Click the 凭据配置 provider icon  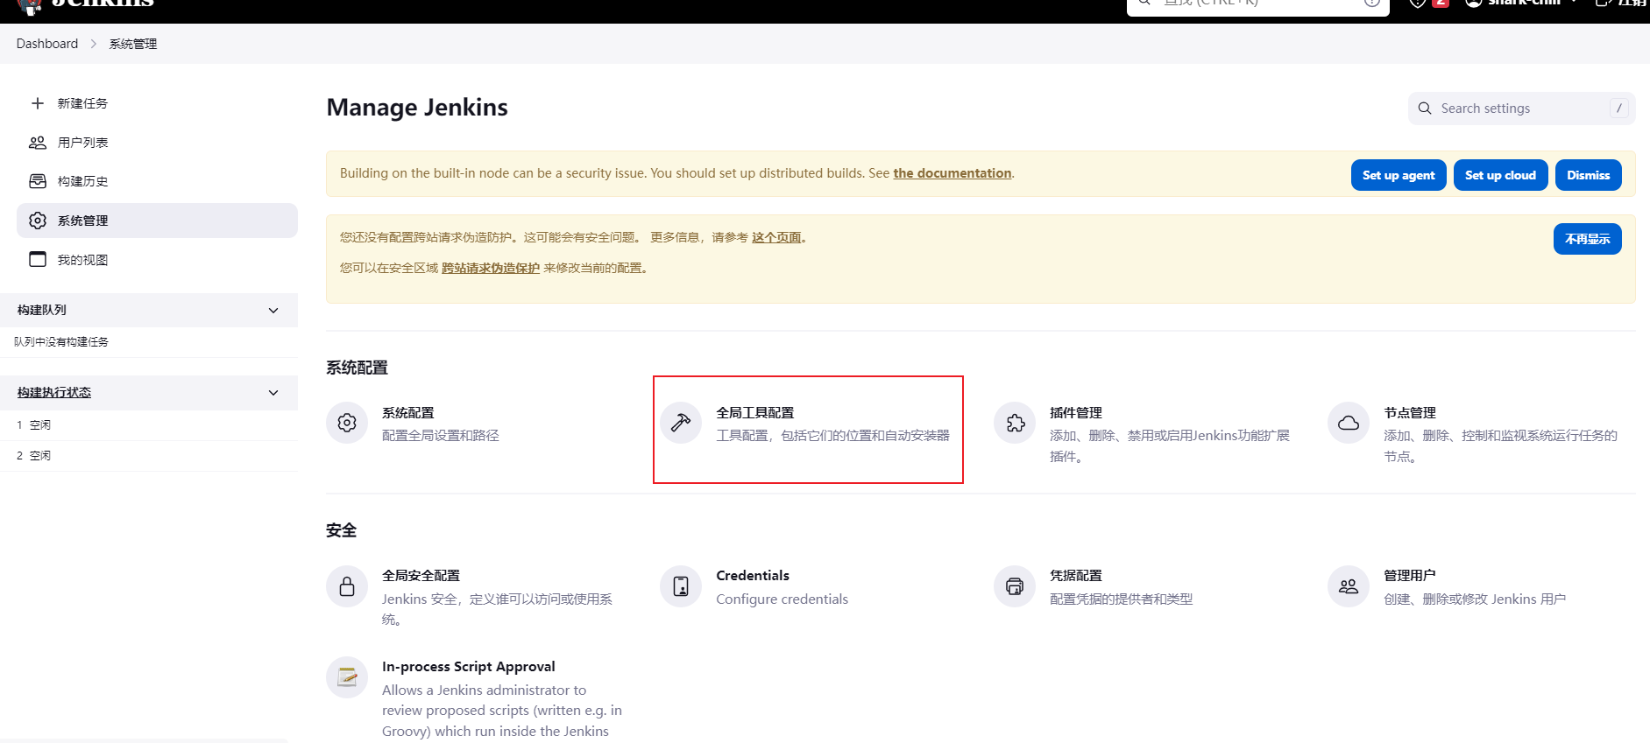pyautogui.click(x=1015, y=586)
